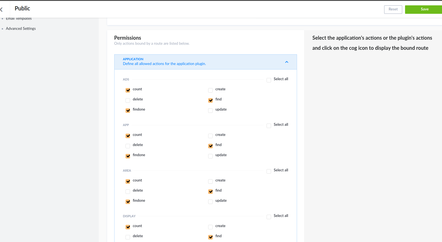The height and width of the screenshot is (242, 442).
Task: Click the Application section header description
Action: coord(164,64)
